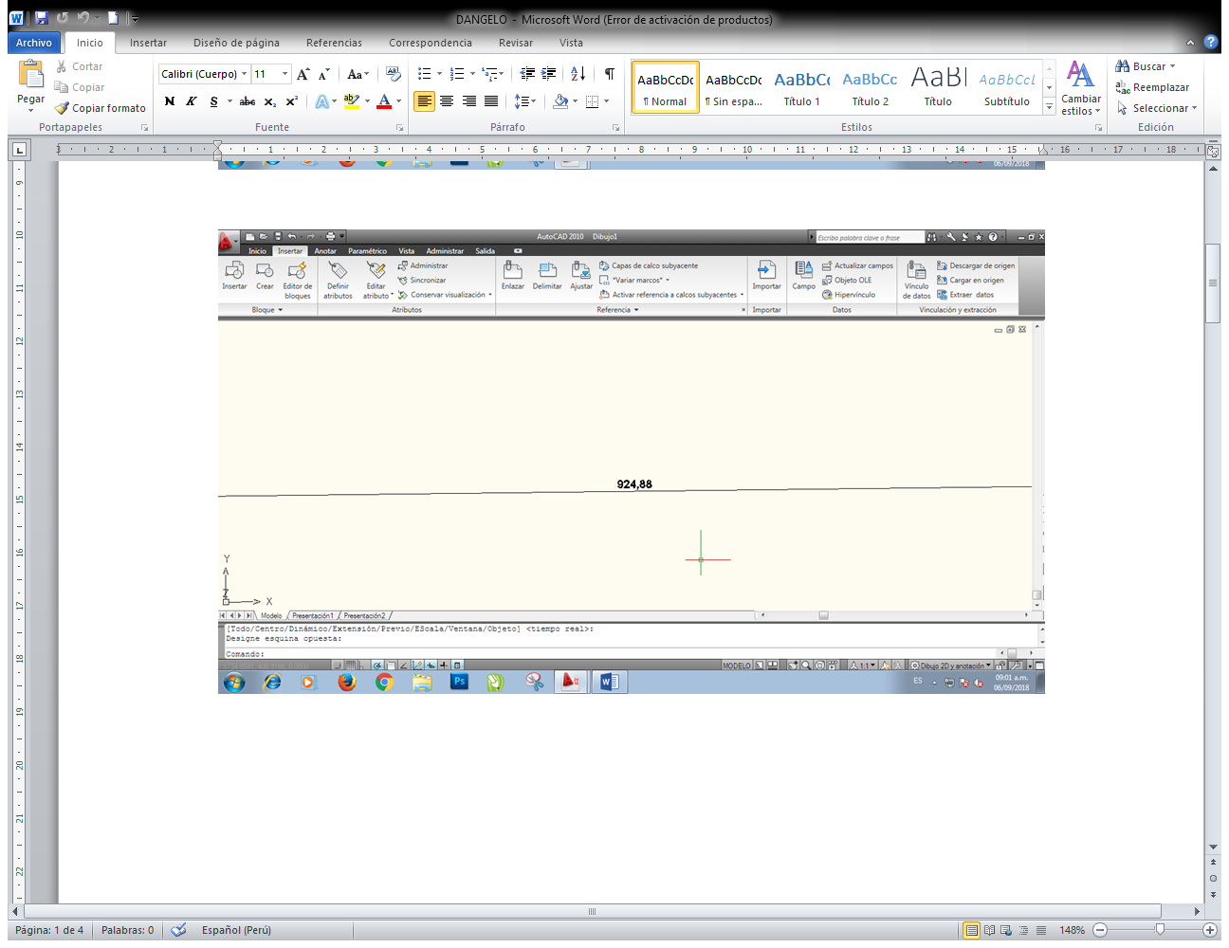Increase paragraph indent

pos(548,74)
